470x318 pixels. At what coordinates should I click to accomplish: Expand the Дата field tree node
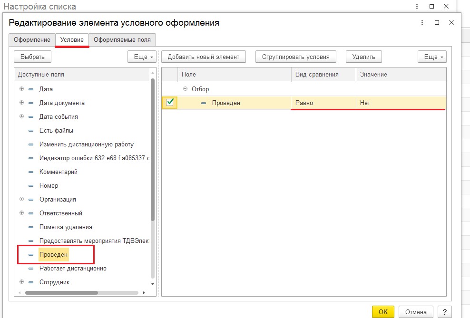[x=21, y=89]
